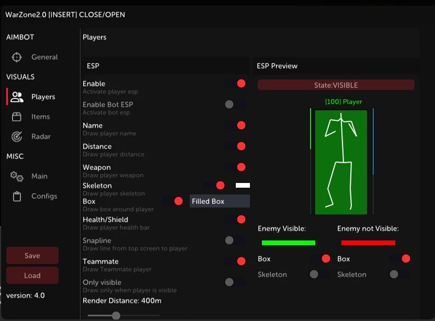Open Main settings via the gears icon
The image size is (435, 321).
click(x=17, y=177)
